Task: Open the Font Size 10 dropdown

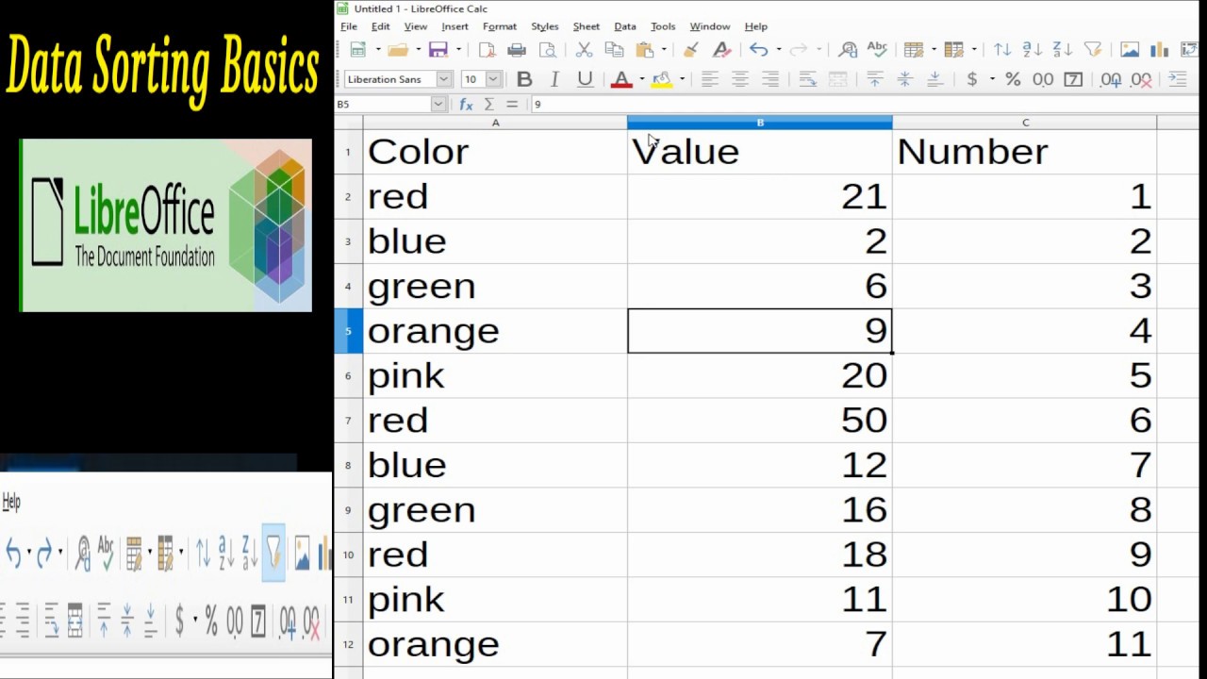Action: tap(493, 79)
